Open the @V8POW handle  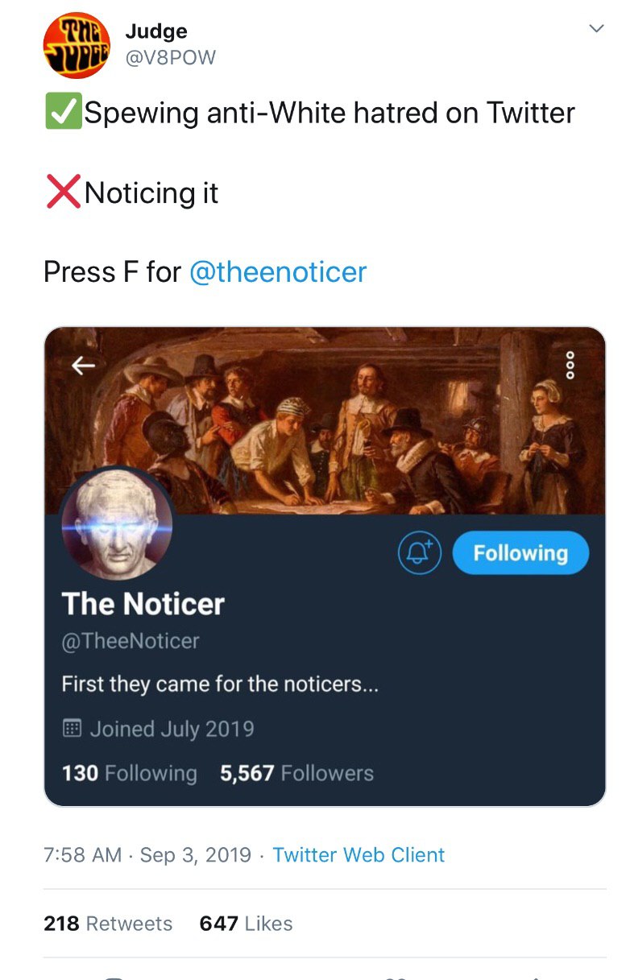click(x=170, y=58)
